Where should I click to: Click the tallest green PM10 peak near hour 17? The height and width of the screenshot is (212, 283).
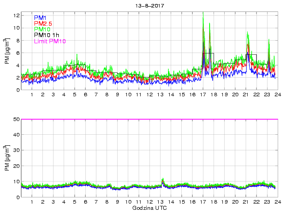tap(203, 19)
